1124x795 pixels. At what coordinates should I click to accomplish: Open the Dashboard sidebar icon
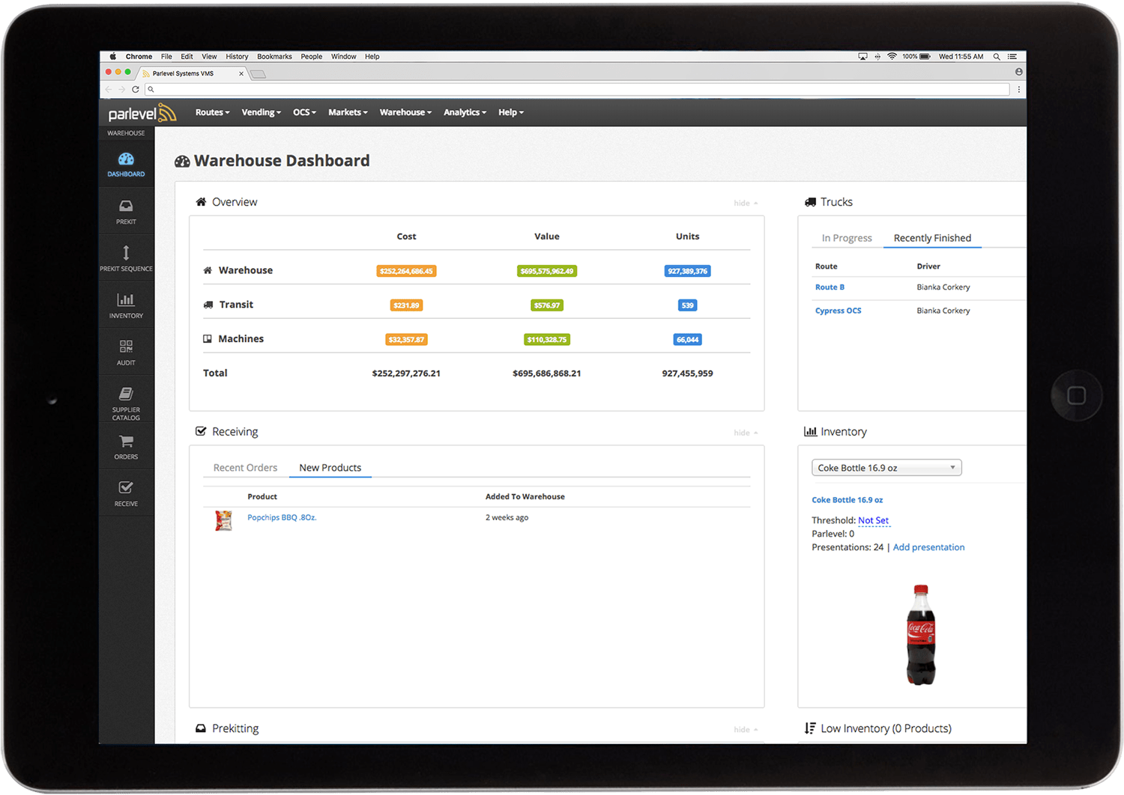coord(126,159)
